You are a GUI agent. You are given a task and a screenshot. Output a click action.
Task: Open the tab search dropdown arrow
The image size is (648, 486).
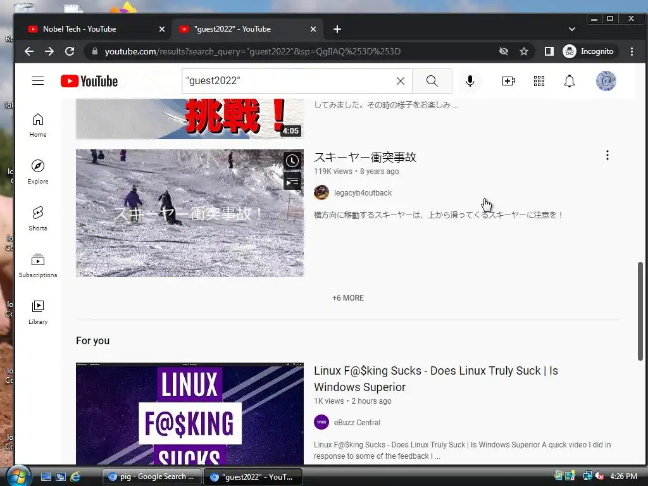tap(572, 29)
